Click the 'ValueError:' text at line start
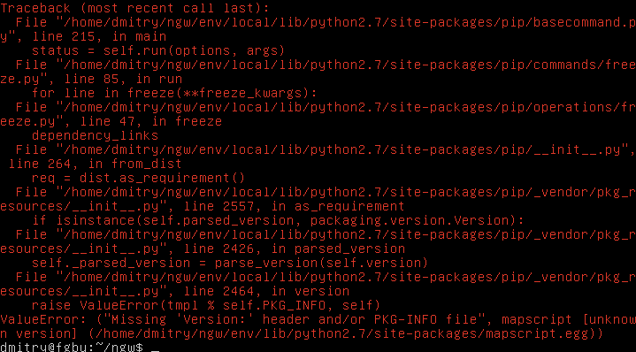Image resolution: width=636 pixels, height=352 pixels. coord(43,319)
